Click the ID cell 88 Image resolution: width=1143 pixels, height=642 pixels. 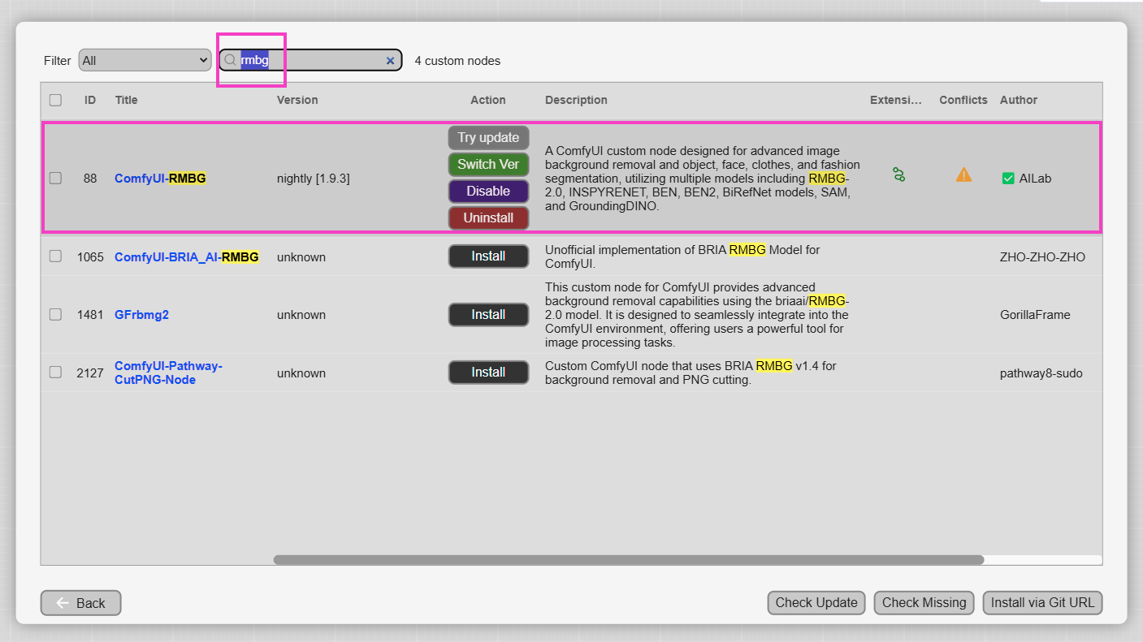click(x=90, y=179)
